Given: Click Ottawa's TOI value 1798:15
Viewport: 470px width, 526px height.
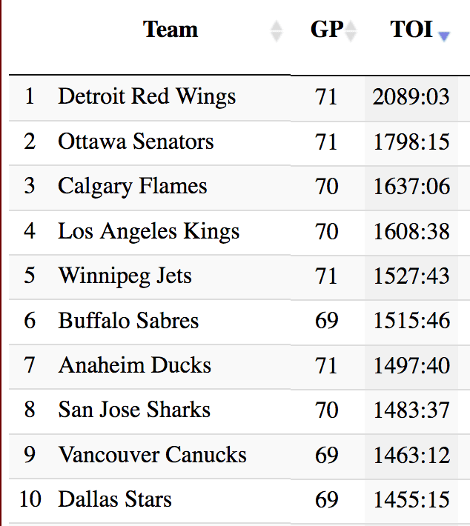Looking at the screenshot, I should click(x=411, y=142).
